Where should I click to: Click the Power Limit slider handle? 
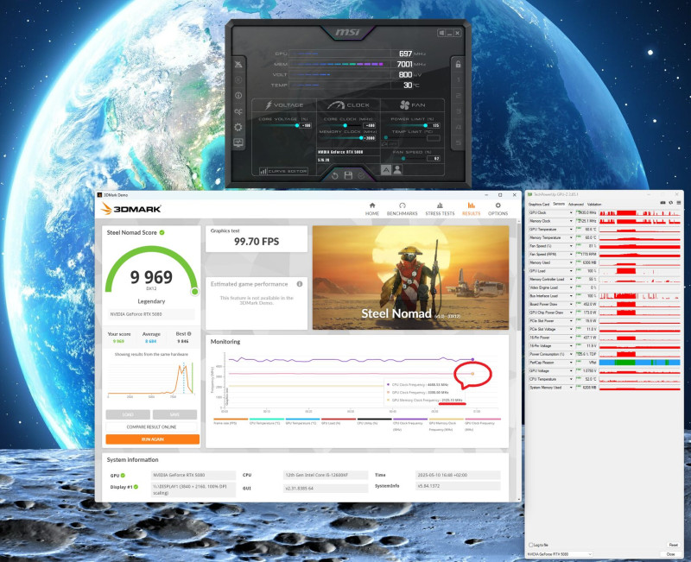pos(425,125)
